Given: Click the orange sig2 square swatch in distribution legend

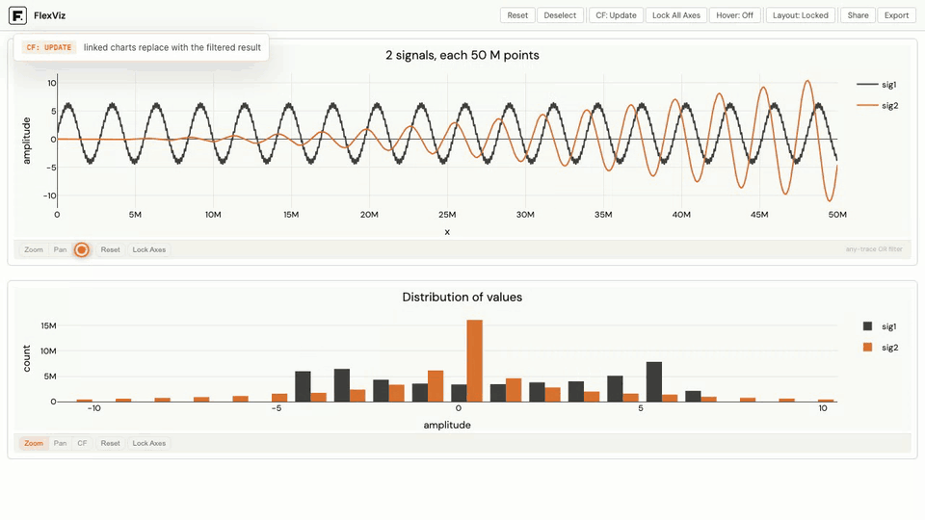Looking at the screenshot, I should [x=867, y=348].
